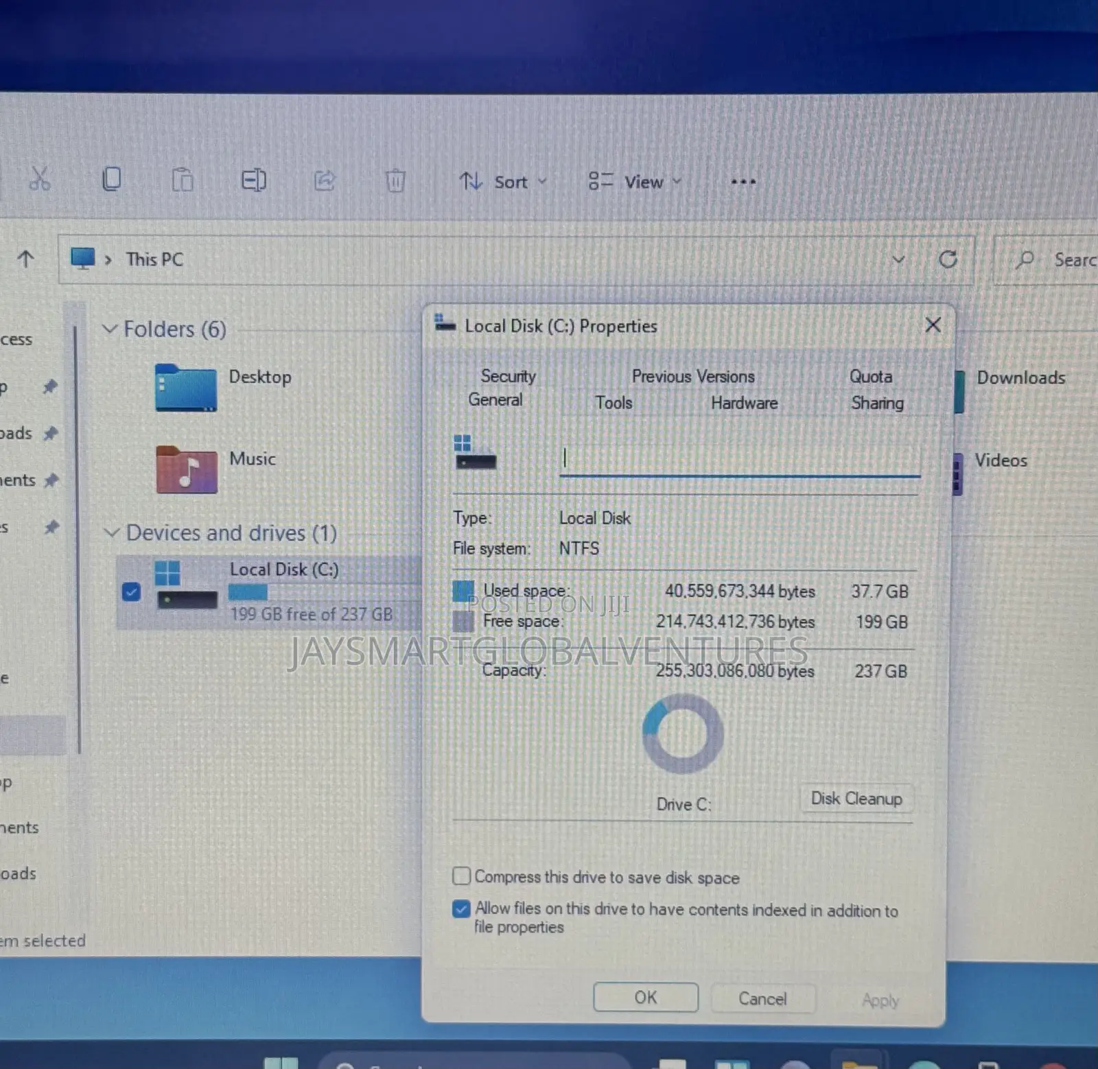Click the Cut scissors icon

coord(40,180)
